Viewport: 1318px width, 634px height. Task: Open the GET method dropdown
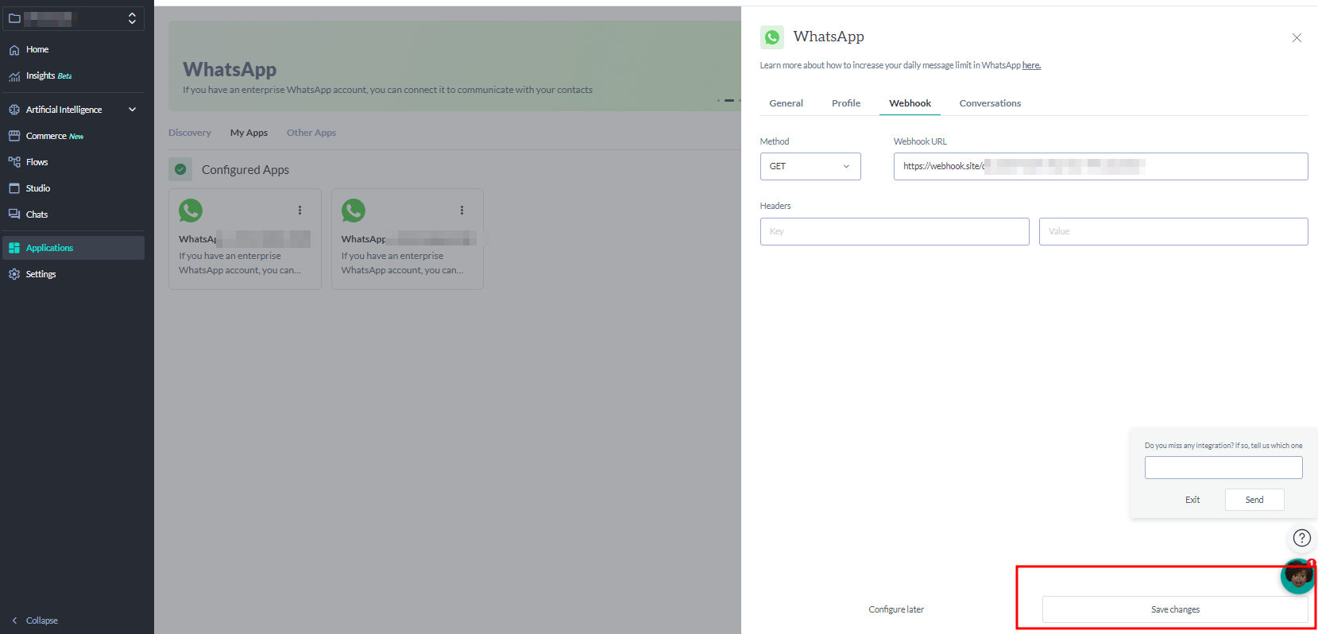[810, 166]
